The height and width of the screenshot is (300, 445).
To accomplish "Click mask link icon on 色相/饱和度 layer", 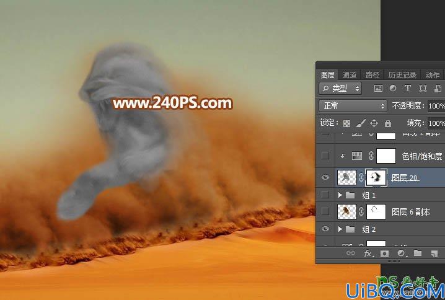I will (x=371, y=156).
